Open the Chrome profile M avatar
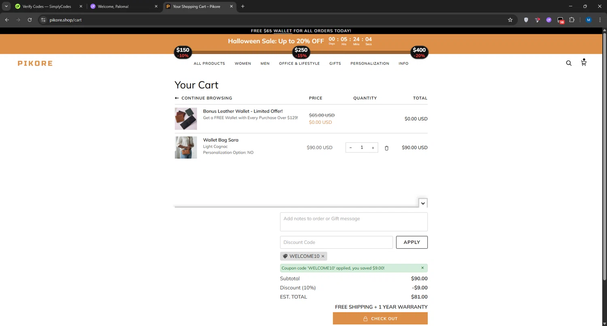The width and height of the screenshot is (607, 326). click(x=589, y=20)
